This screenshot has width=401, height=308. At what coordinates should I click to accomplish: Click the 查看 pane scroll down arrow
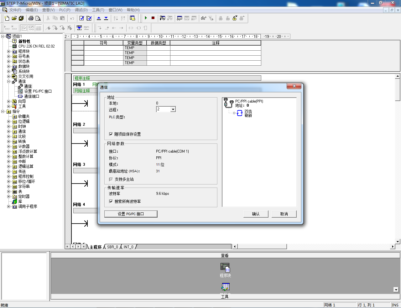click(396, 290)
